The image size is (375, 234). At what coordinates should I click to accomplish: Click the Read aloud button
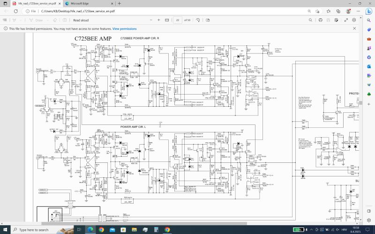click(x=81, y=20)
